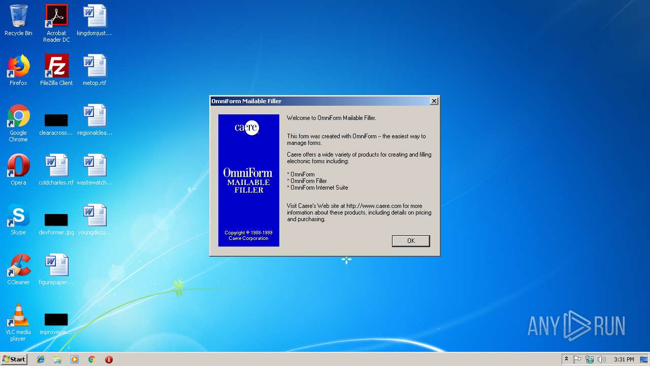This screenshot has width=650, height=366.
Task: Select the devformer.jpg file icon
Action: [x=56, y=224]
